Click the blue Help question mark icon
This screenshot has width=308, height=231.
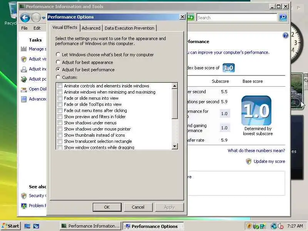(285, 35)
